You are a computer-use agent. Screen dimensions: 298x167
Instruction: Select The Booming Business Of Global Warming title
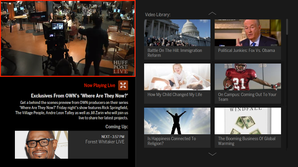[x=247, y=141]
